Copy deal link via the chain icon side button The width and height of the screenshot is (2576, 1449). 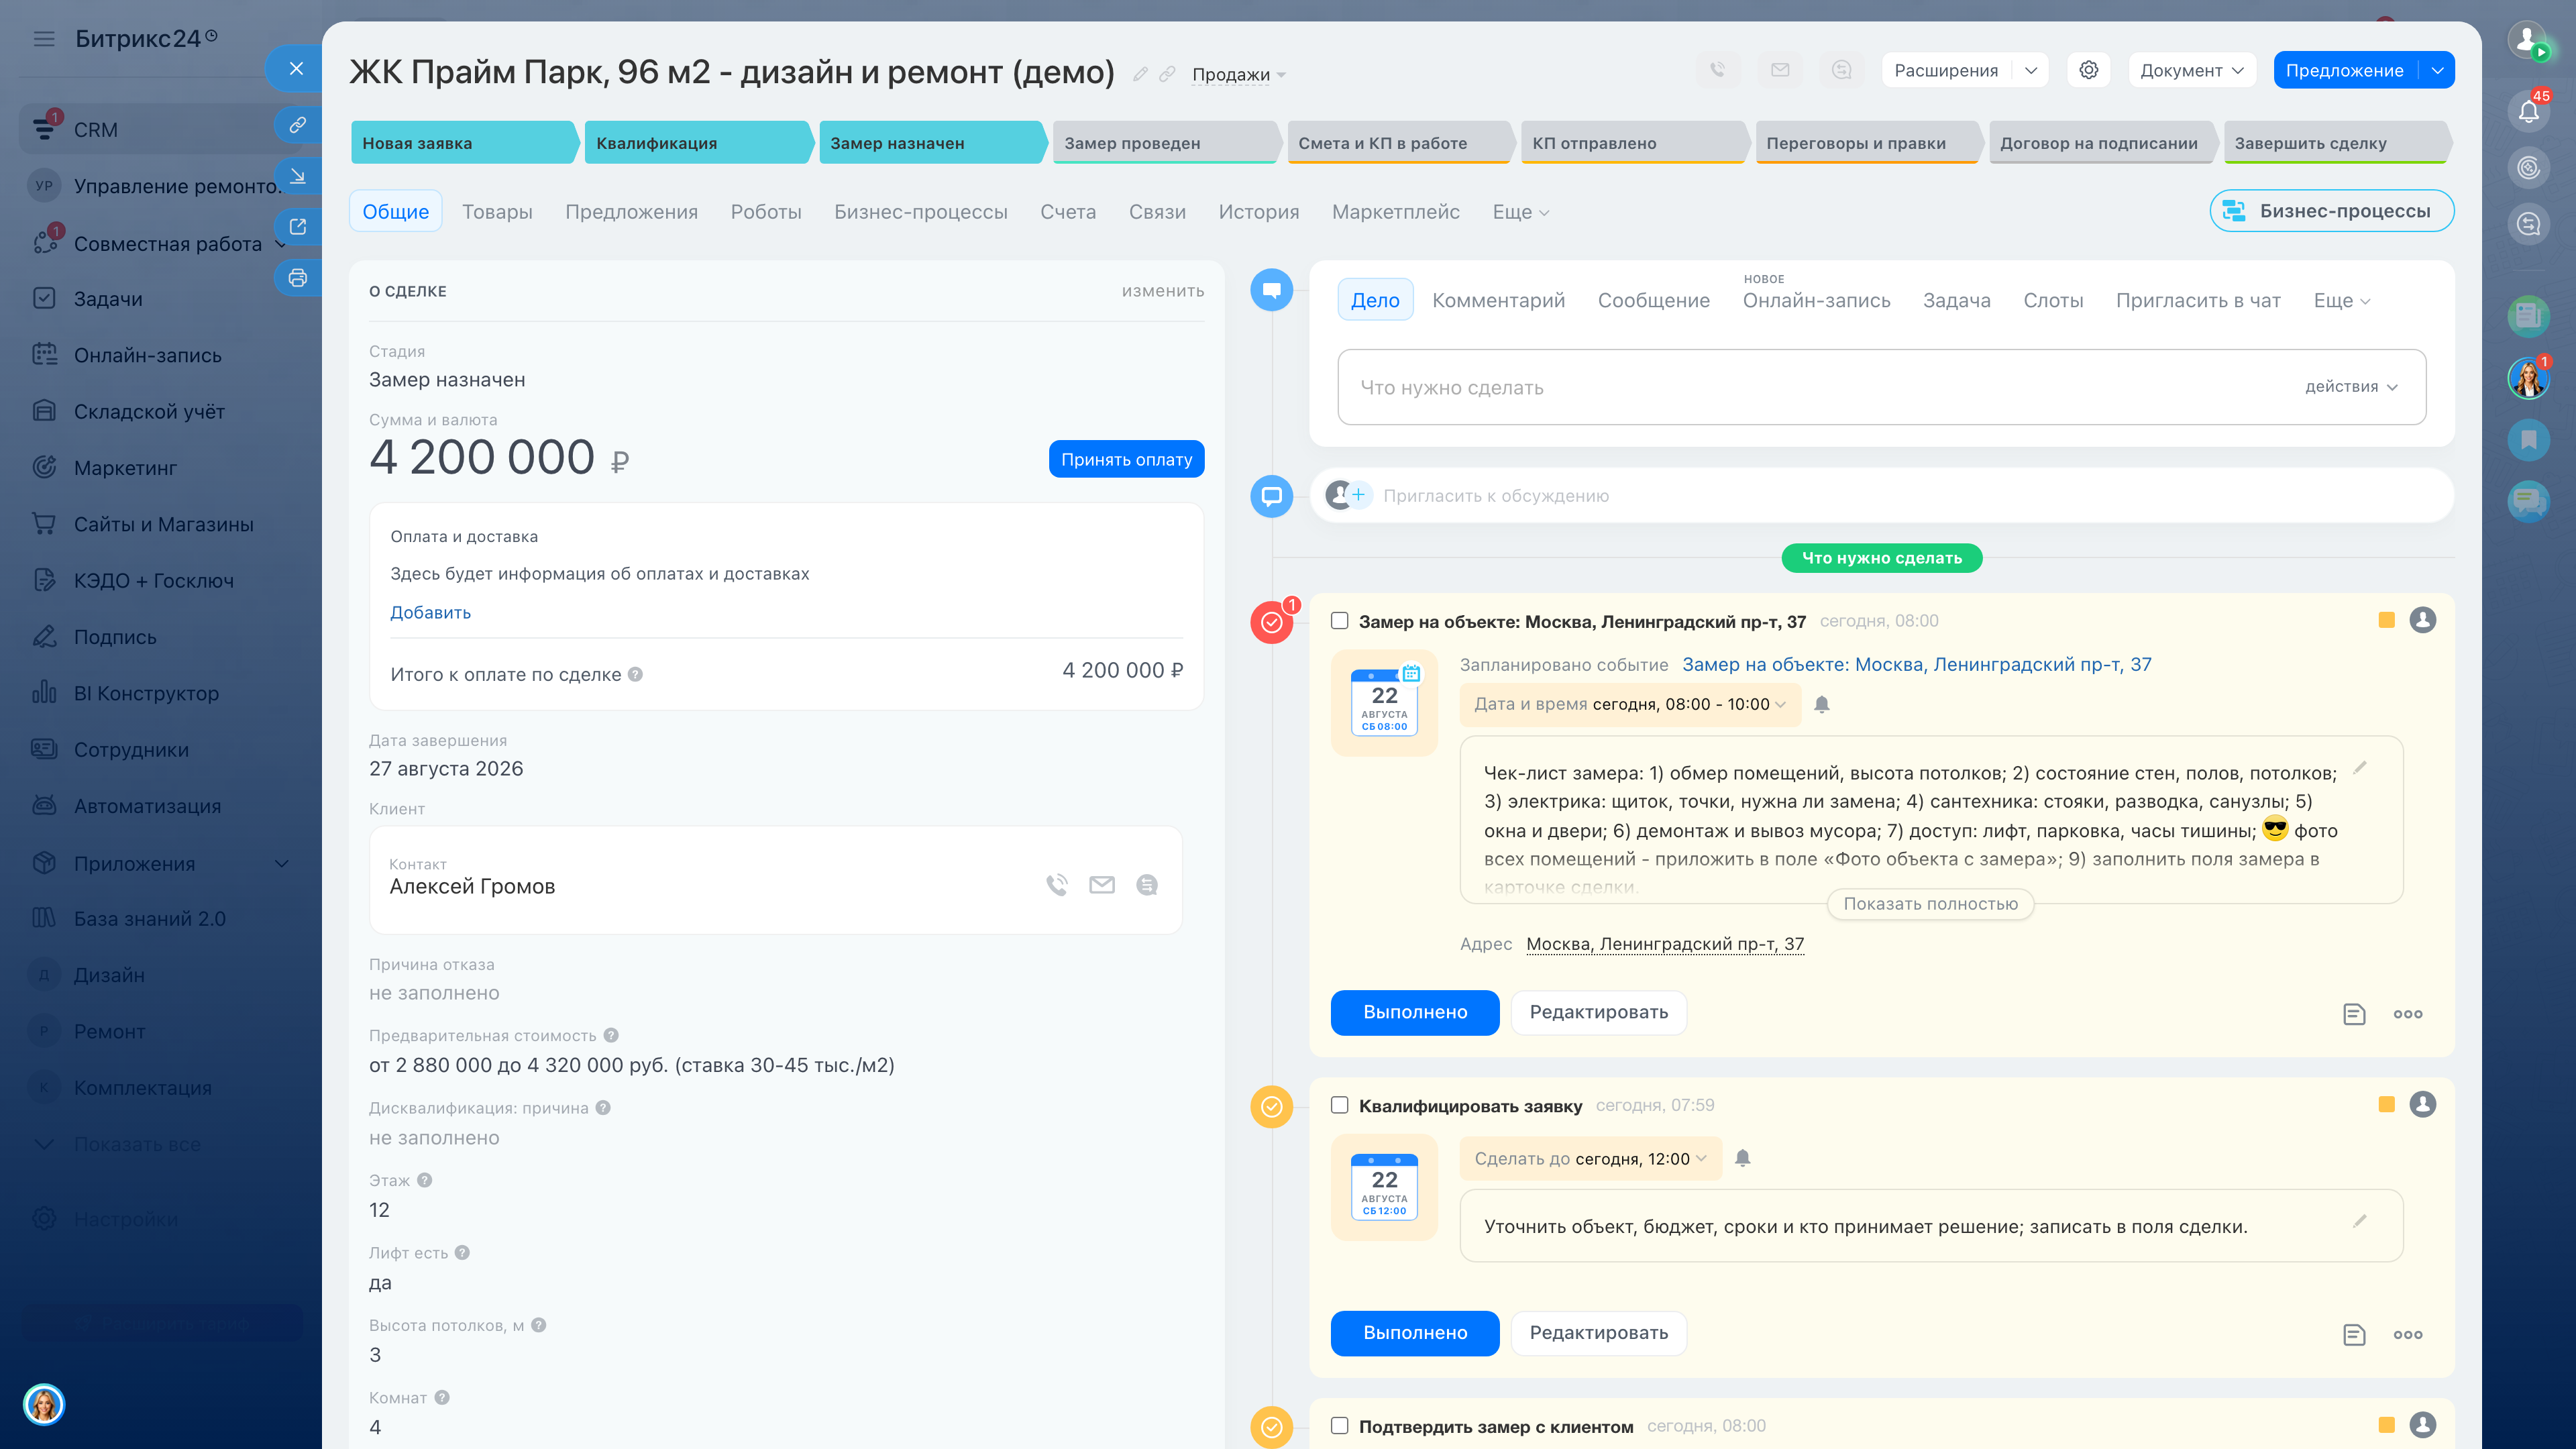click(297, 125)
